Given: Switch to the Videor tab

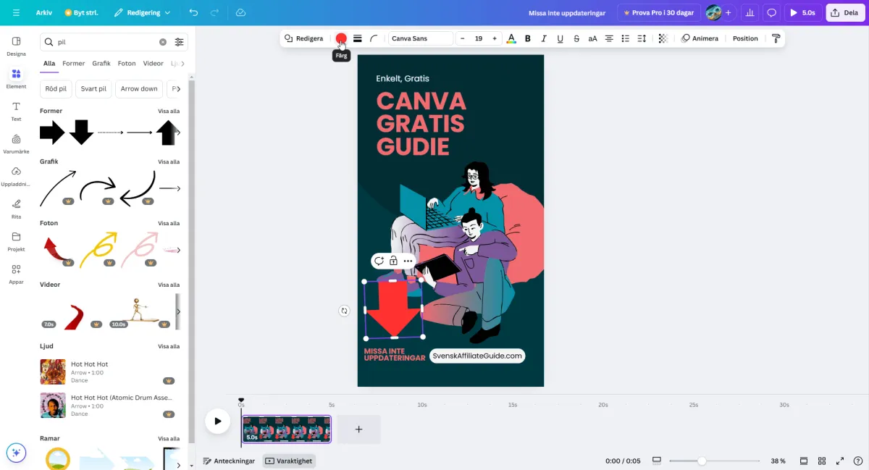Looking at the screenshot, I should pos(153,64).
